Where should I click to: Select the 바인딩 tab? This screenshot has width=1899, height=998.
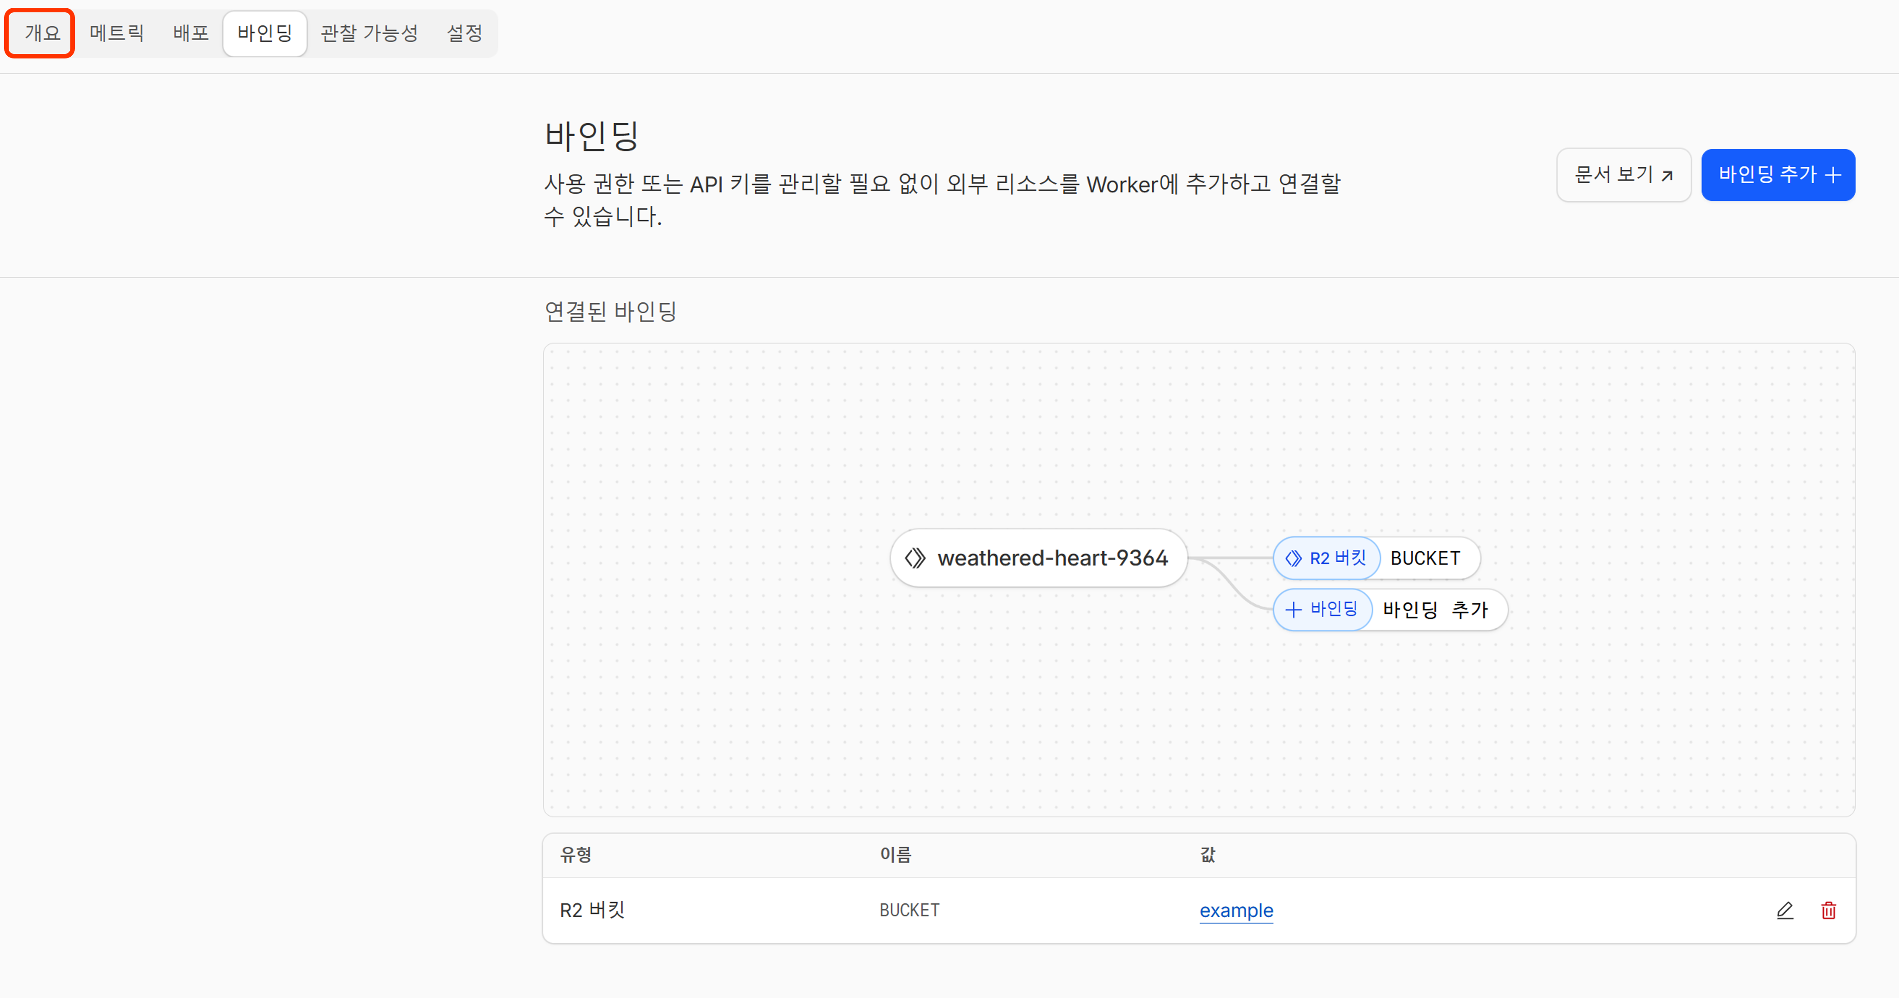click(264, 33)
